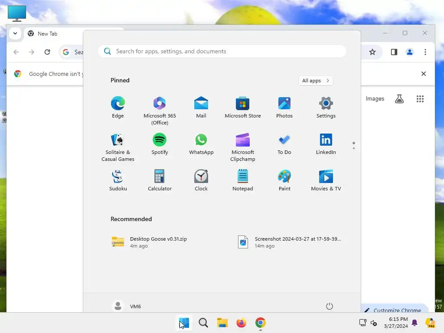Click the muted volume tray icon
This screenshot has width=444, height=333.
(374, 323)
